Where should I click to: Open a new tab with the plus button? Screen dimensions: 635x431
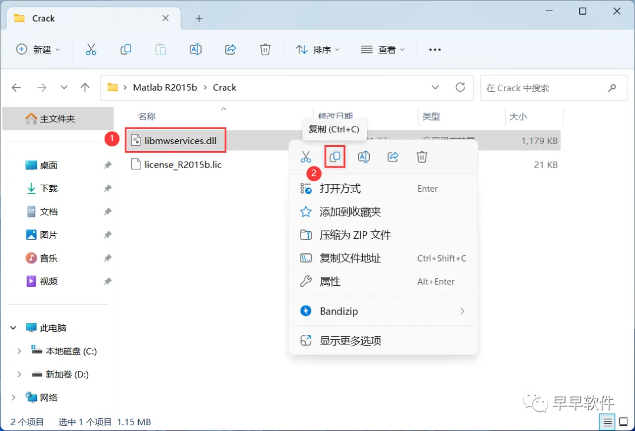coord(199,19)
